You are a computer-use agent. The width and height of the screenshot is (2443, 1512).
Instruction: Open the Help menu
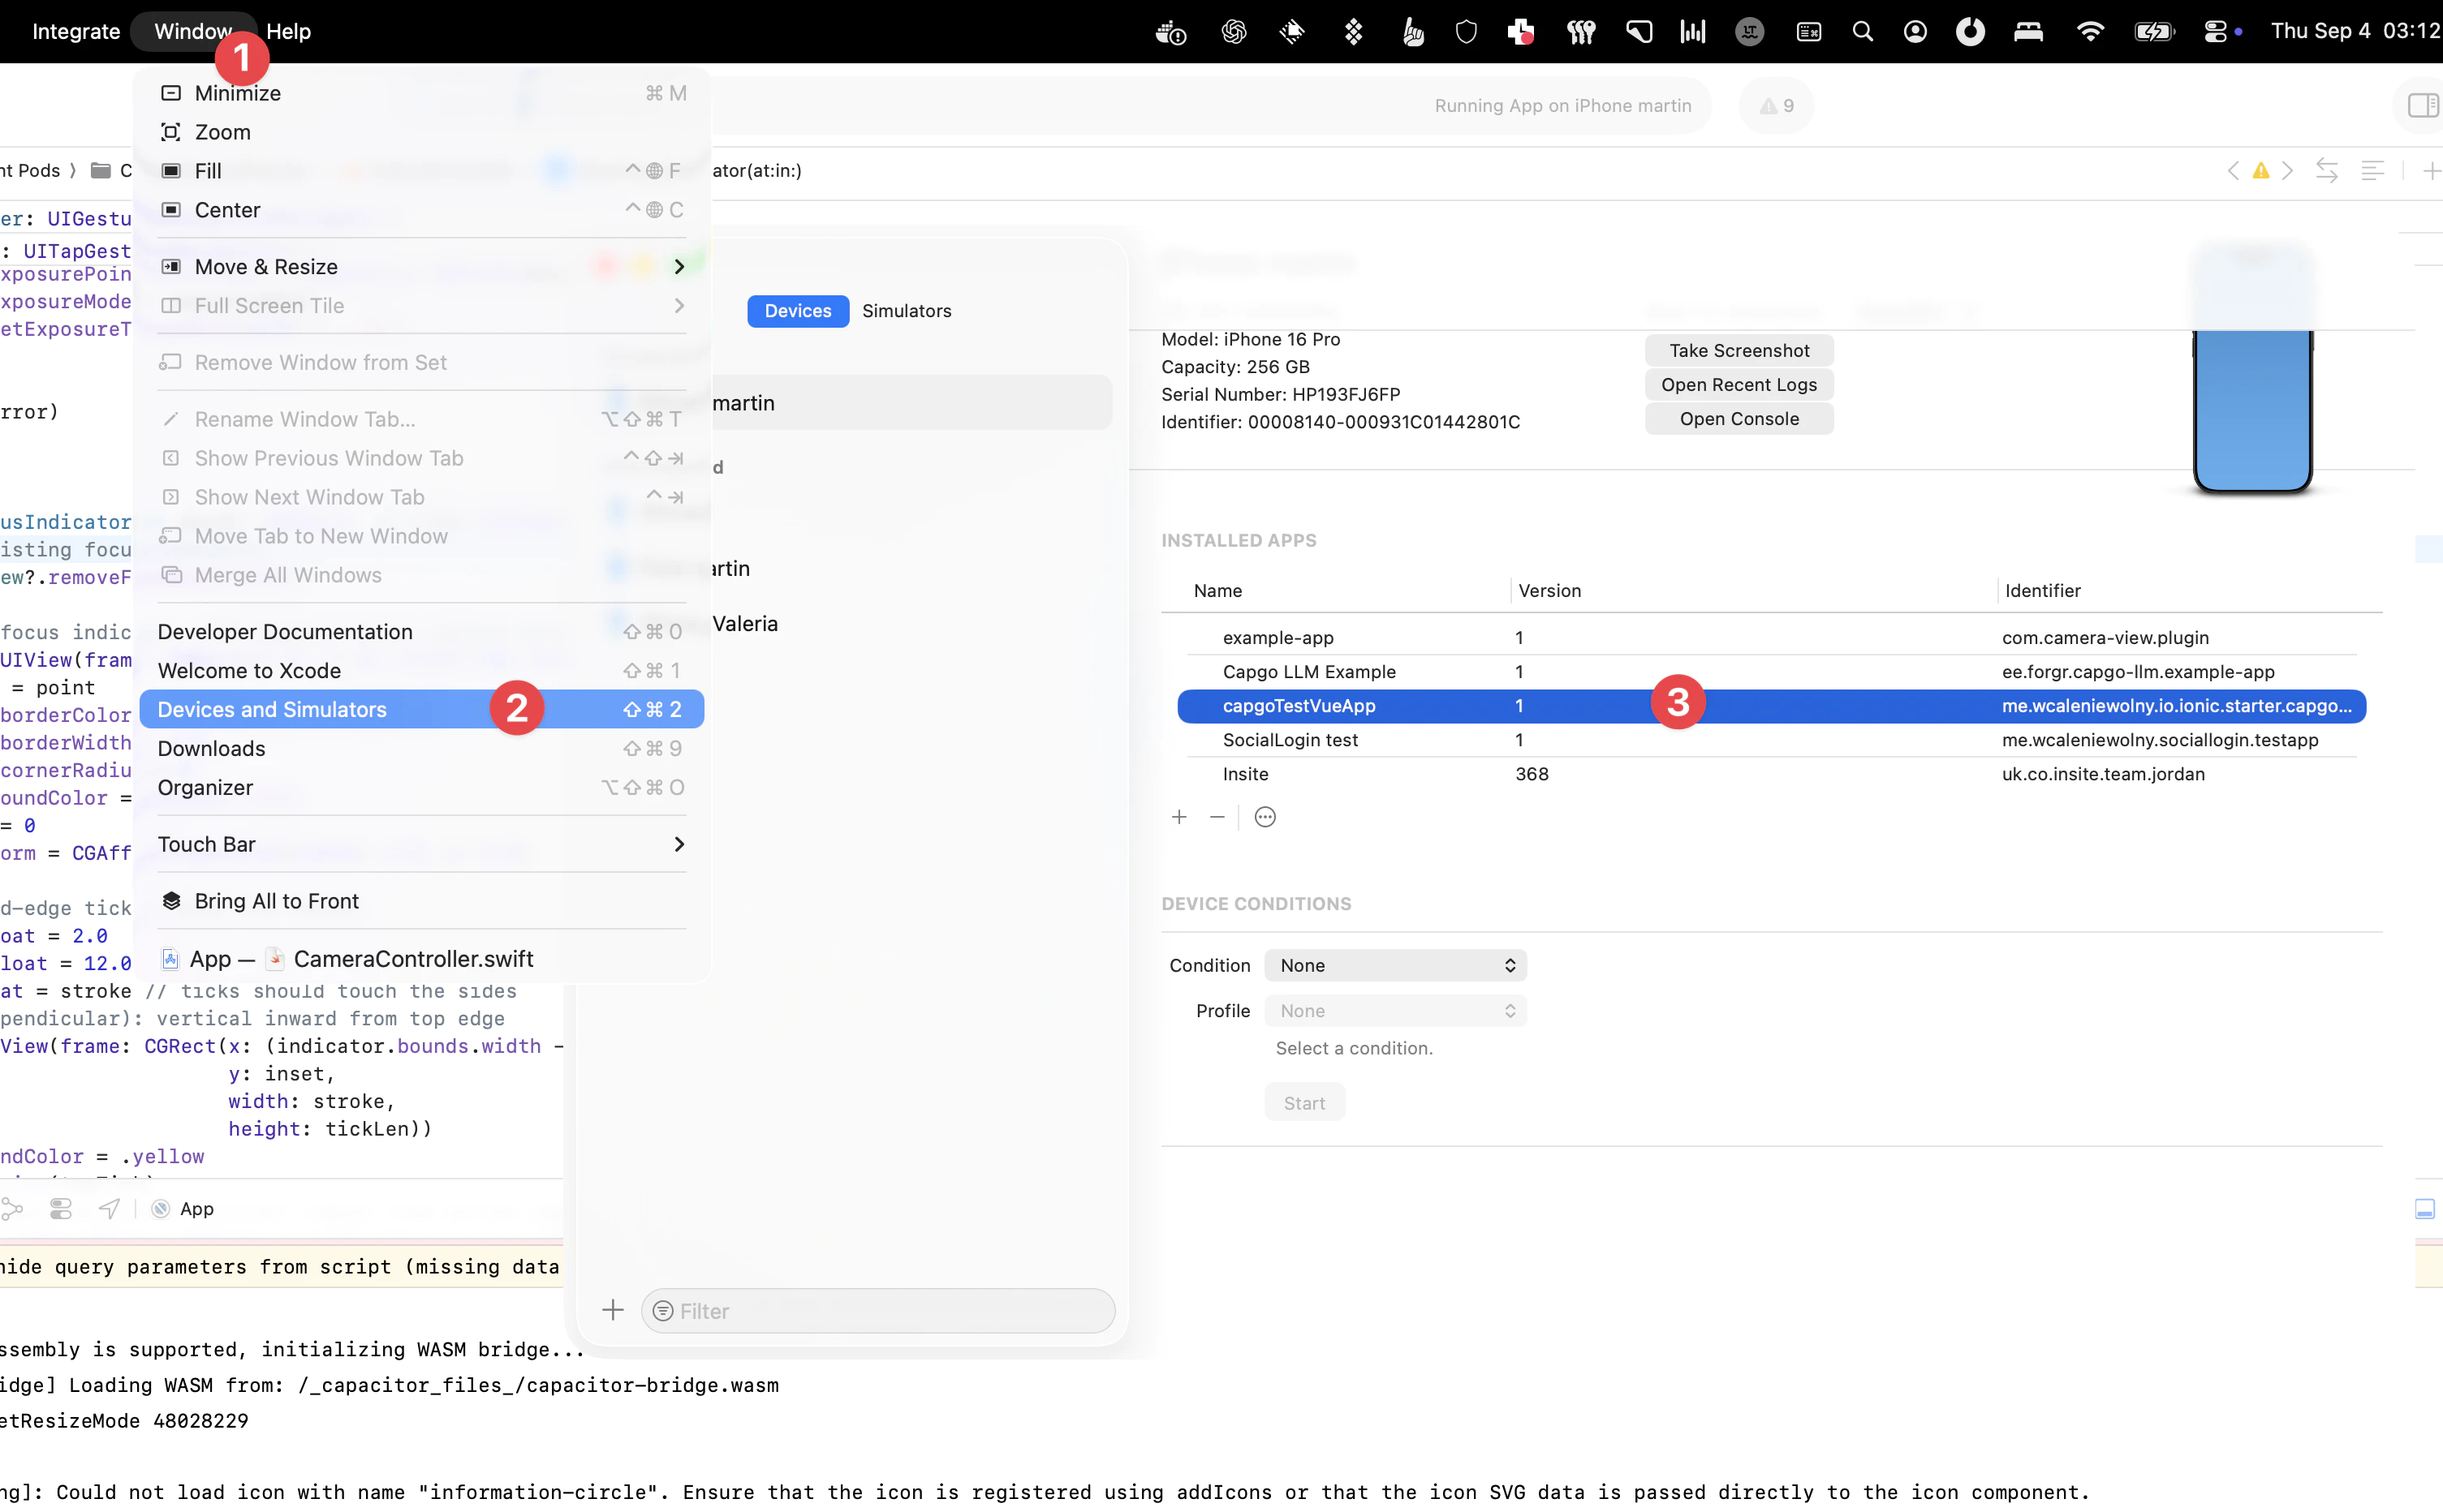tap(288, 31)
